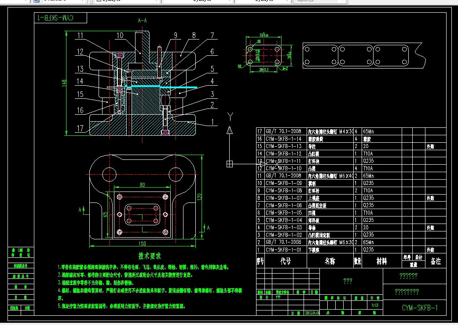Image resolution: width=458 pixels, height=325 pixels.
Task: Click the CYM-SKFB-1-01 cell in parts list
Action: pyautogui.click(x=283, y=250)
